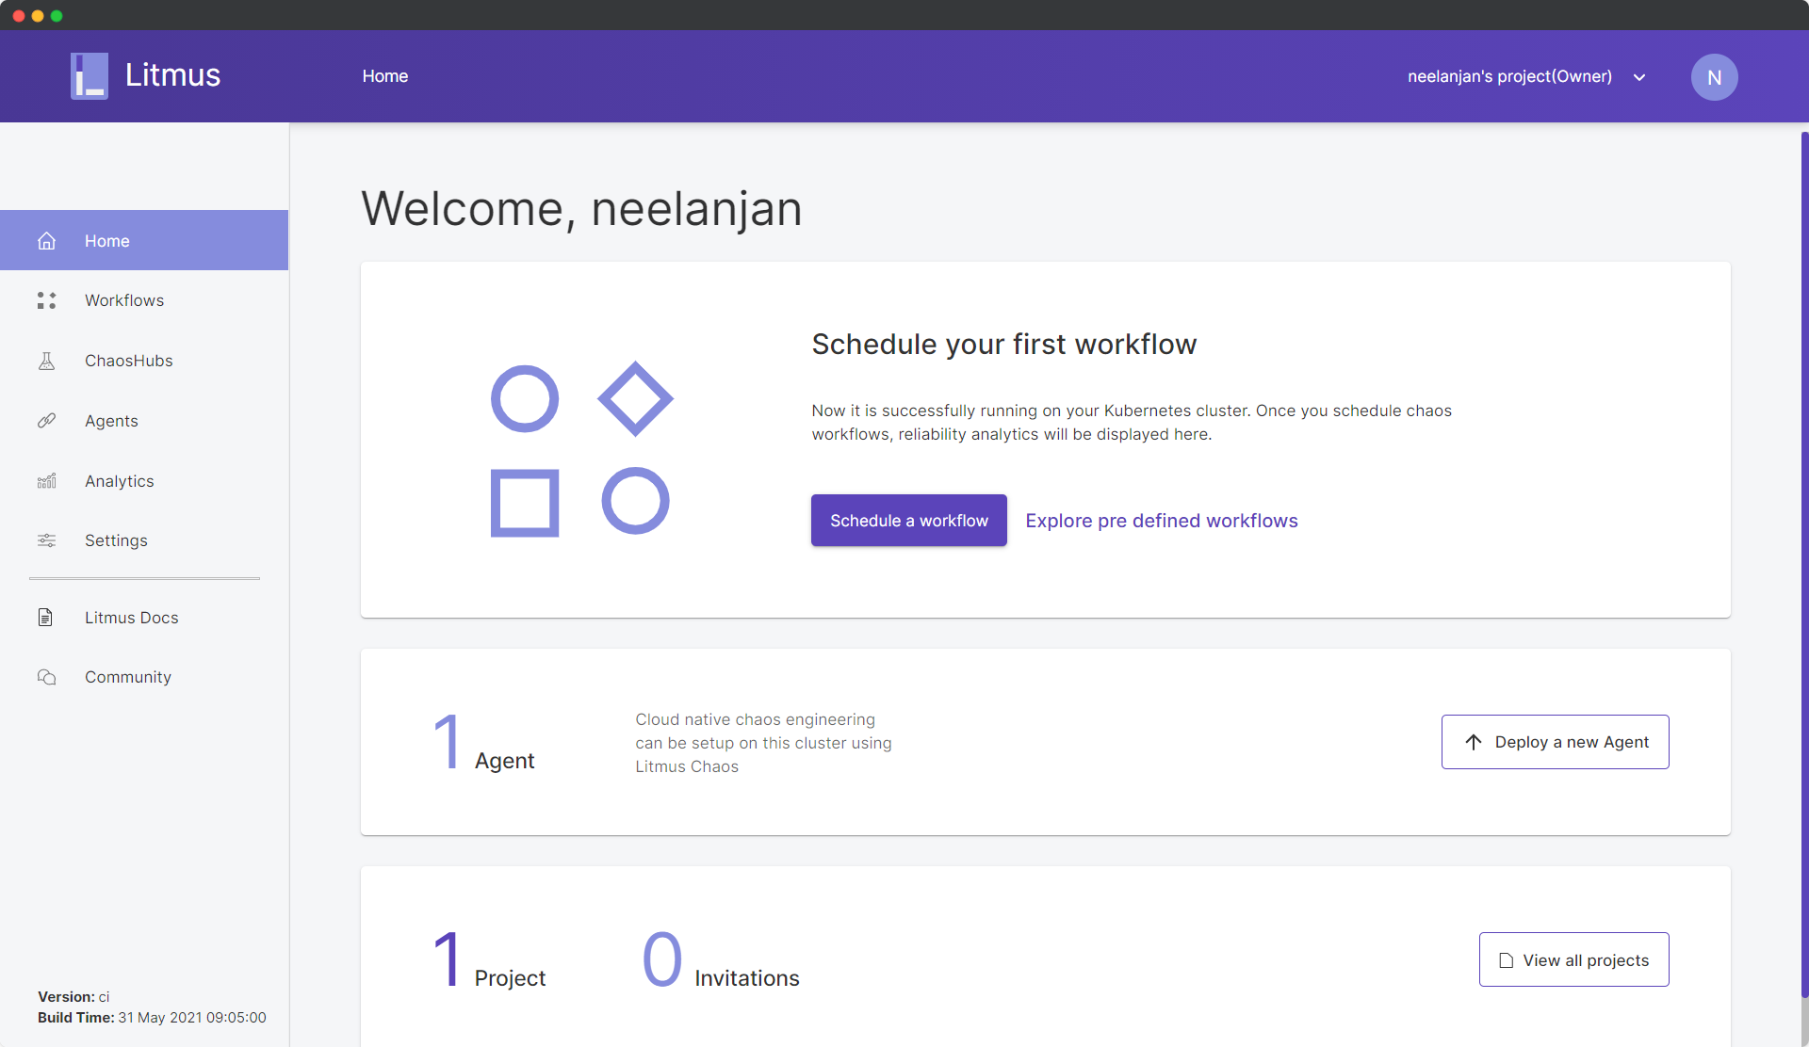Click the Workflows four-dots icon
The image size is (1809, 1047).
(x=46, y=300)
